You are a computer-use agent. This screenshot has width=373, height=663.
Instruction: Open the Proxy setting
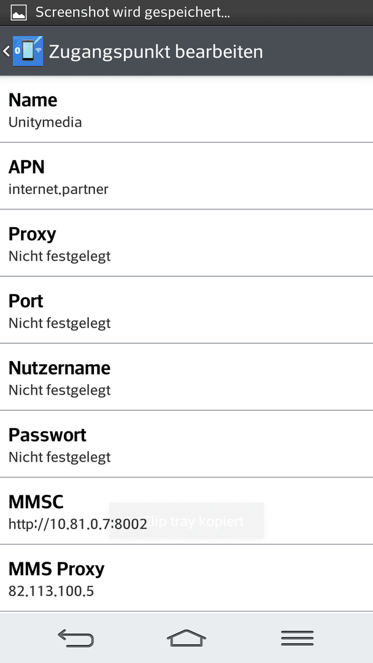click(x=186, y=242)
